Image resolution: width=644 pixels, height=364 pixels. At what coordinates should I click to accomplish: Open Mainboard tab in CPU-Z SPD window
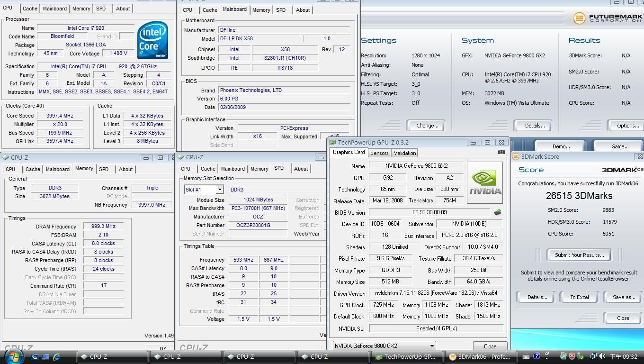point(233,169)
